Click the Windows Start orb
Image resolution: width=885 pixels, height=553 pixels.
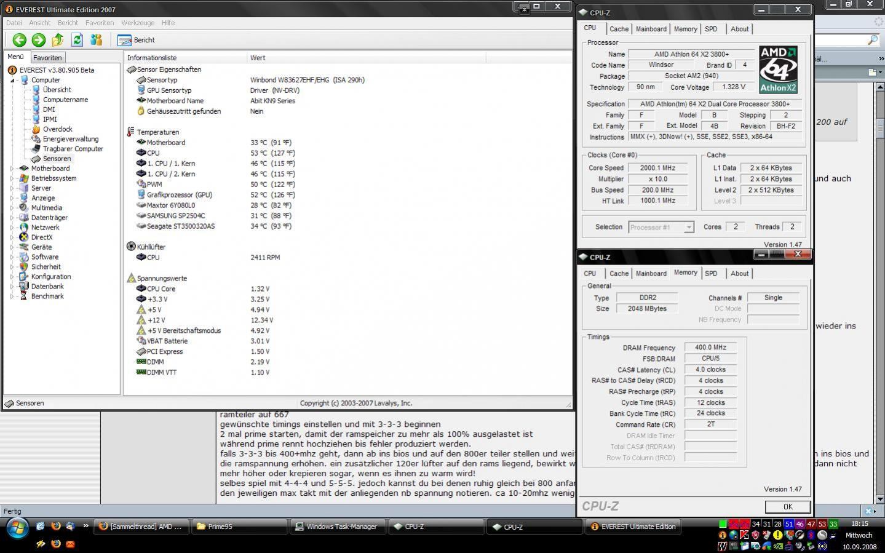(17, 527)
